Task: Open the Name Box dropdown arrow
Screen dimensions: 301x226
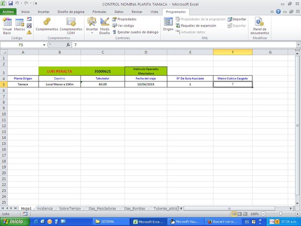Action: [44, 45]
